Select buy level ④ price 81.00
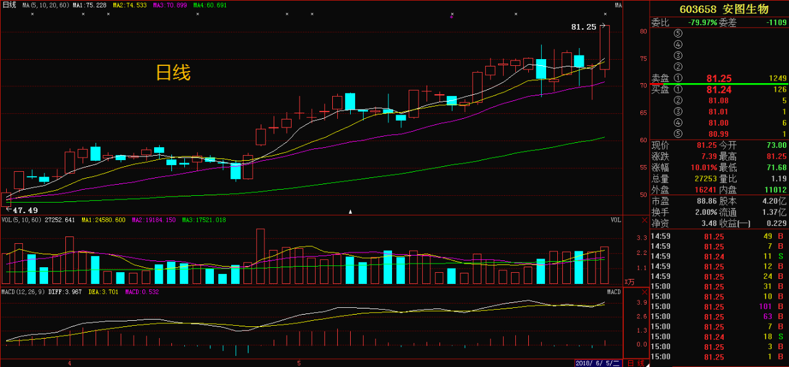Image resolution: width=789 pixels, height=367 pixels. coord(719,123)
